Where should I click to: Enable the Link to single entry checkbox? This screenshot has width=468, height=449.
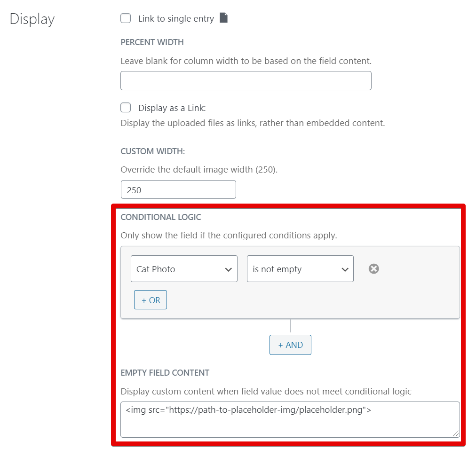coord(126,18)
